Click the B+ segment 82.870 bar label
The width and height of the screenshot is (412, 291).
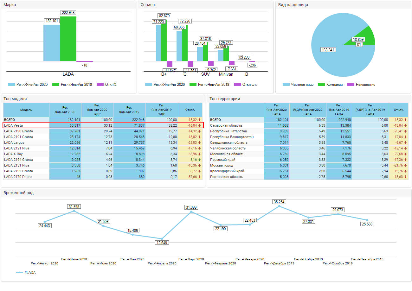[x=164, y=16]
